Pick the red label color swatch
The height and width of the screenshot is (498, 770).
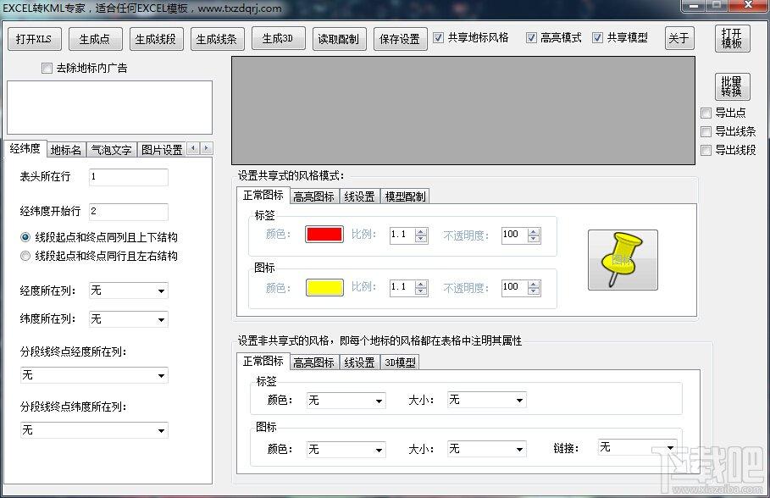point(324,235)
